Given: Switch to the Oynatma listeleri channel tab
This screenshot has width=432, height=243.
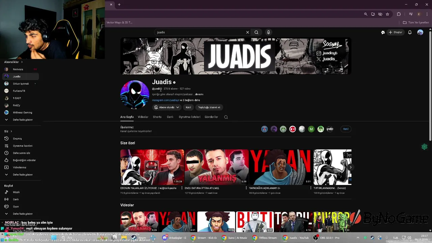Looking at the screenshot, I should point(190,117).
